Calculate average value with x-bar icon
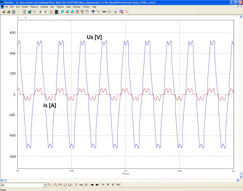243x191 pixels. point(76,185)
